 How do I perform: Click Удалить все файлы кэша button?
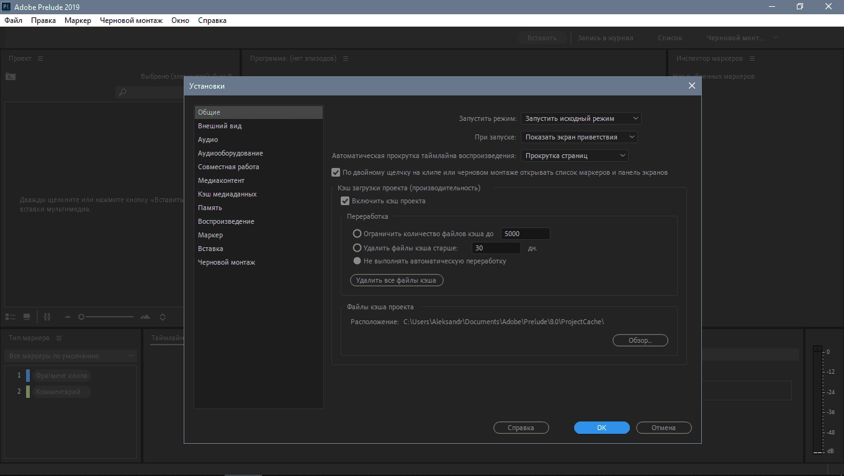pyautogui.click(x=397, y=280)
